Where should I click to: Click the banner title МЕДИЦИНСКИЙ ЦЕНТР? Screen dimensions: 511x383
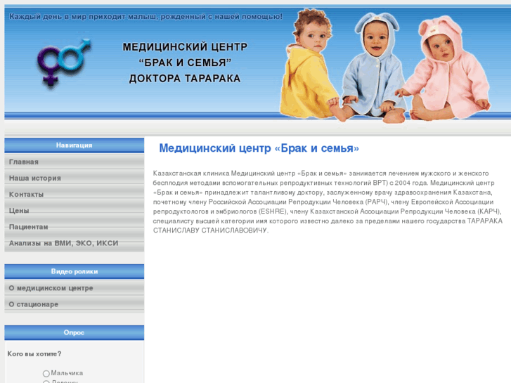[x=185, y=47]
